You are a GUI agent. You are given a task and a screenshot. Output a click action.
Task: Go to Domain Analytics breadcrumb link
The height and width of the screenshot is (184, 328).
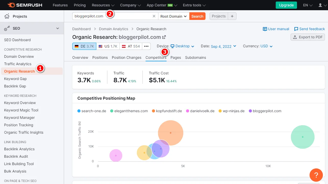coord(114,29)
